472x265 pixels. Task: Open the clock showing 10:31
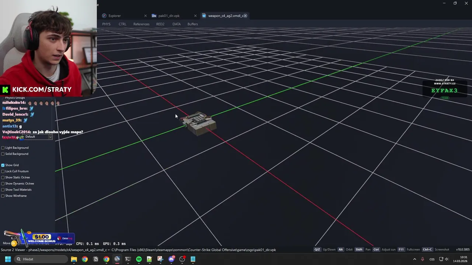tap(460, 259)
